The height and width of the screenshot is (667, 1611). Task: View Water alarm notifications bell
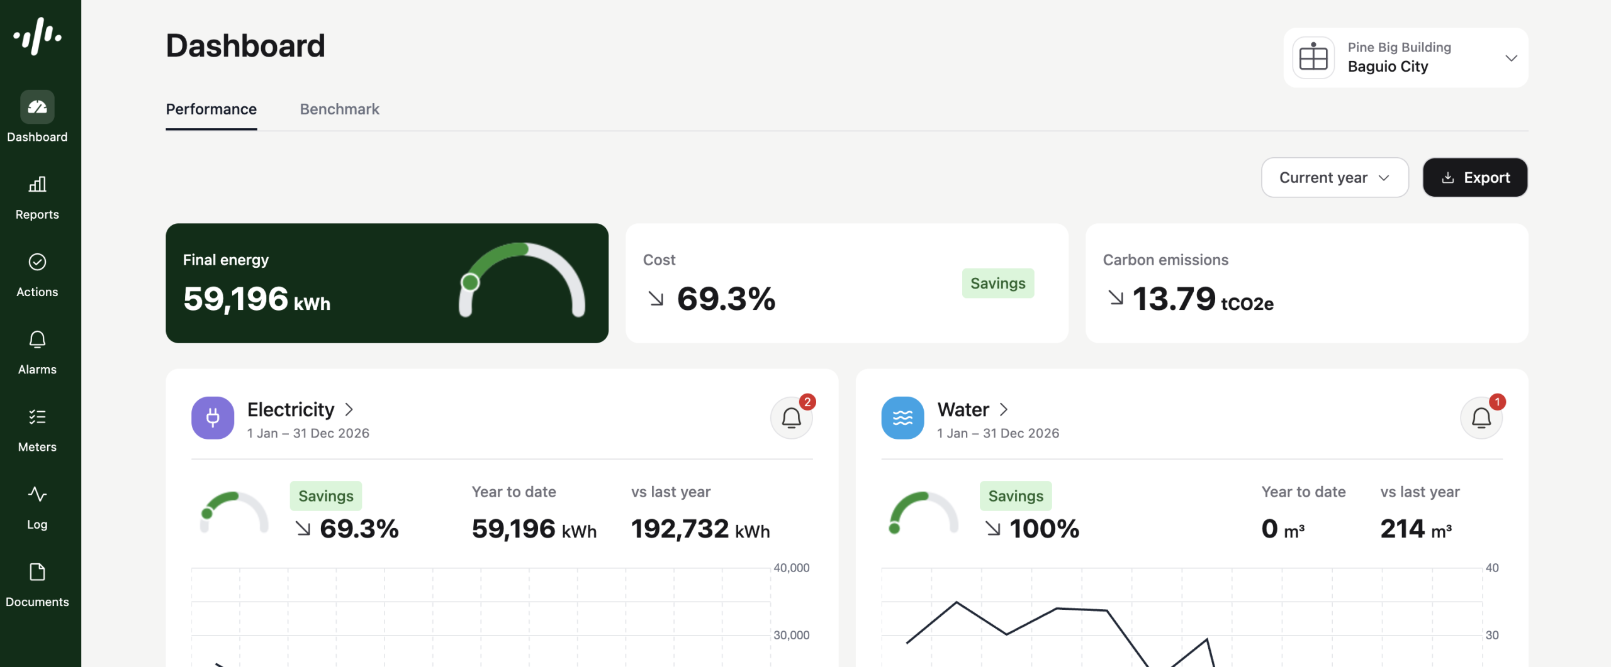click(x=1481, y=417)
